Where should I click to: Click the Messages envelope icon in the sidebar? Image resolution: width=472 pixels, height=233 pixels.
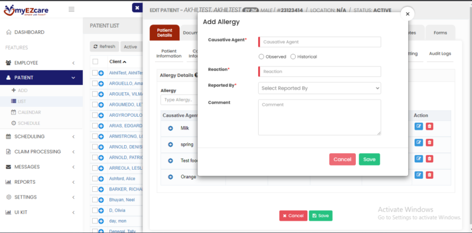coord(9,167)
